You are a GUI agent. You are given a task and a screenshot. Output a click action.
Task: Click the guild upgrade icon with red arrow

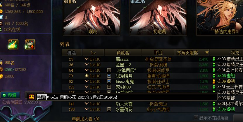(30, 45)
